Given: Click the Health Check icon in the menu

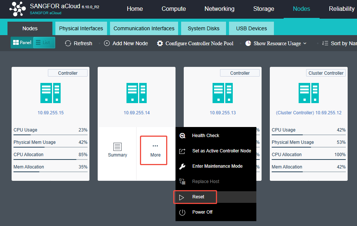Looking at the screenshot, I should [182, 136].
